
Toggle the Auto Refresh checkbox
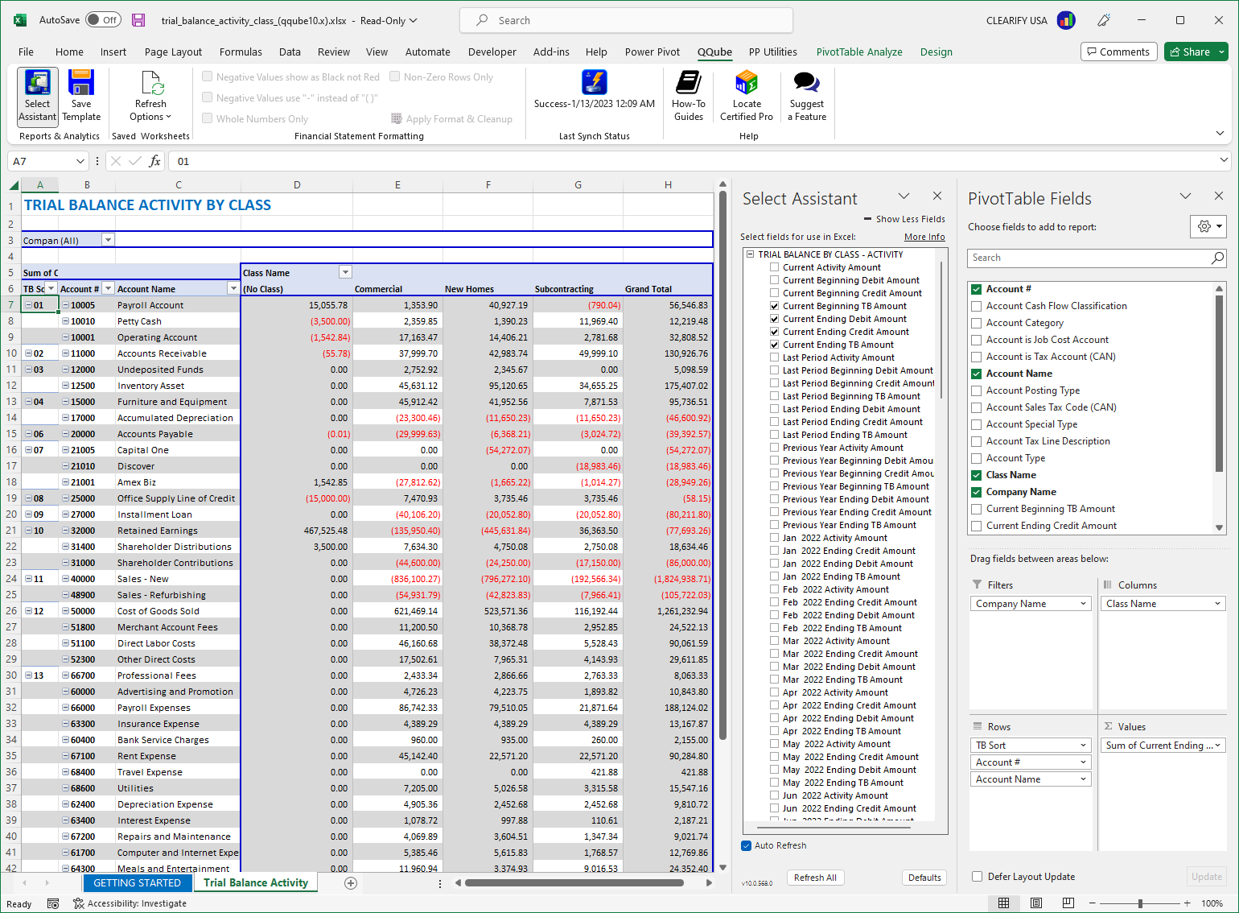coord(746,845)
